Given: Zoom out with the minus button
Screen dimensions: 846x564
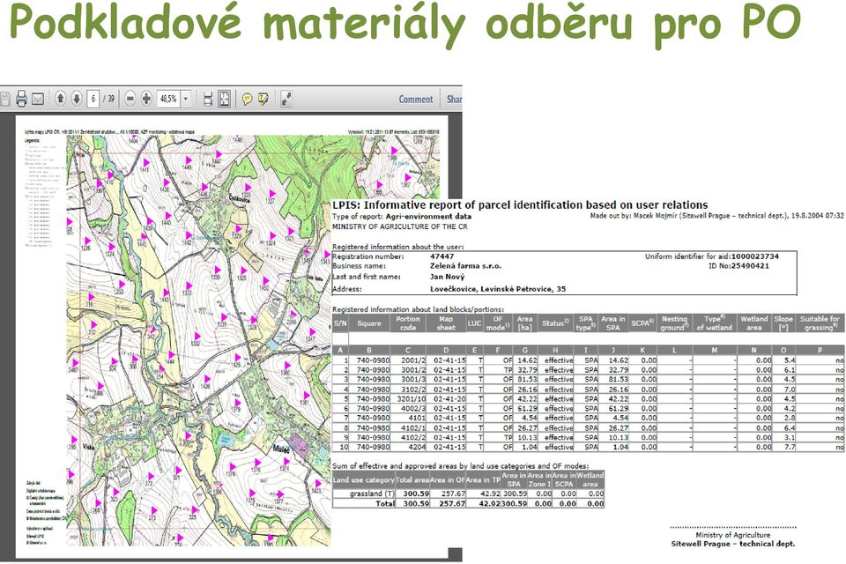Looking at the screenshot, I should [130, 99].
